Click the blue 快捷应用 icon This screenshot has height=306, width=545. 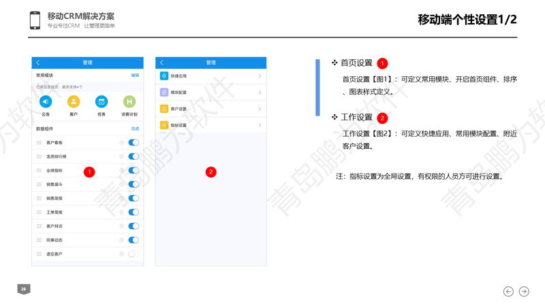coord(164,75)
